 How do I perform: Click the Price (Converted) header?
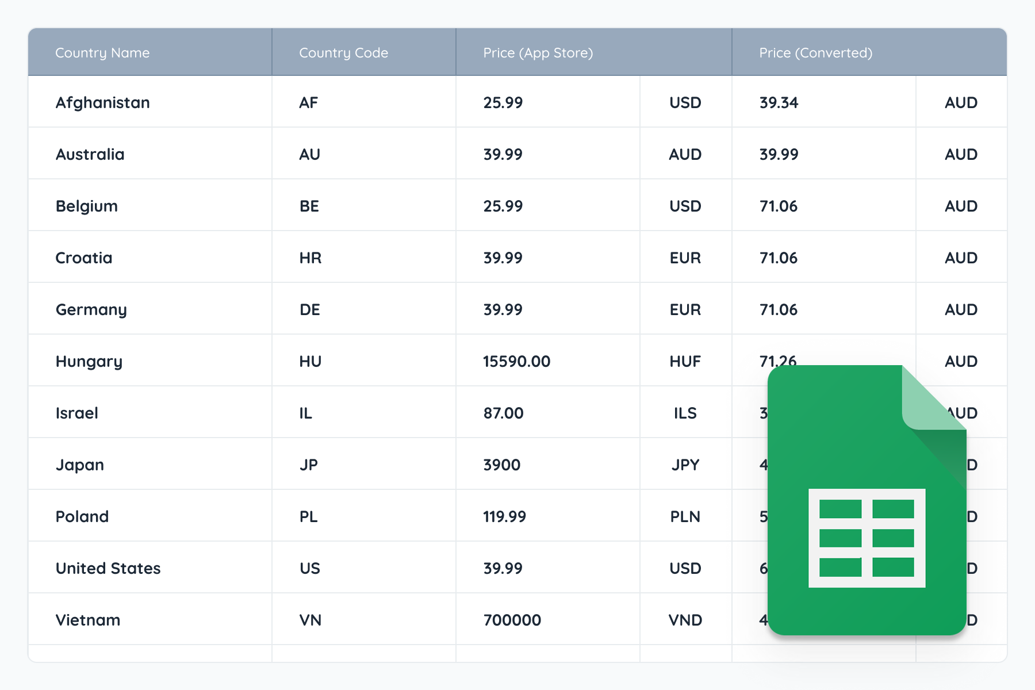coord(815,53)
